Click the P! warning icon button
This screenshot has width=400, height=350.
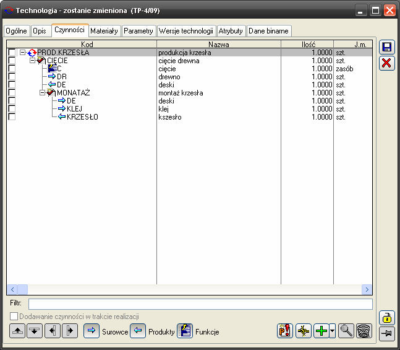click(285, 331)
